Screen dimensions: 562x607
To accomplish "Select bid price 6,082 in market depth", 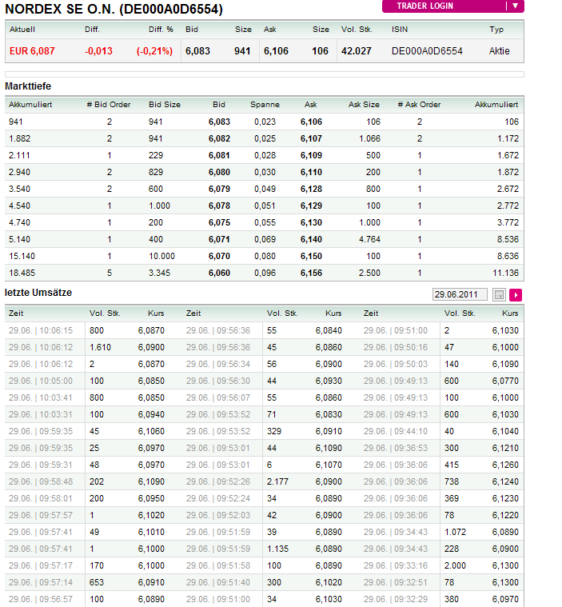I will (219, 138).
